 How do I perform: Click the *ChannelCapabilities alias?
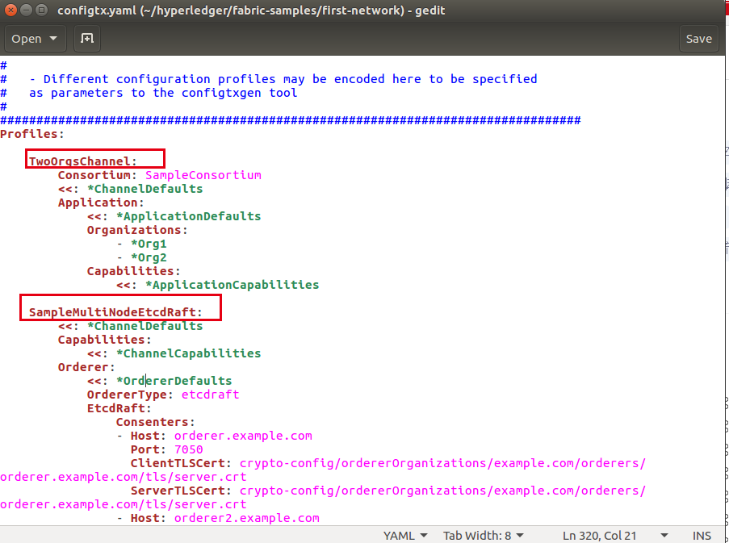(x=188, y=353)
